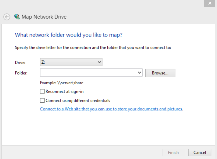Image resolution: width=217 pixels, height=159 pixels.
Task: Enable the Reconnect at sign-in checkbox
Action: [x=42, y=91]
